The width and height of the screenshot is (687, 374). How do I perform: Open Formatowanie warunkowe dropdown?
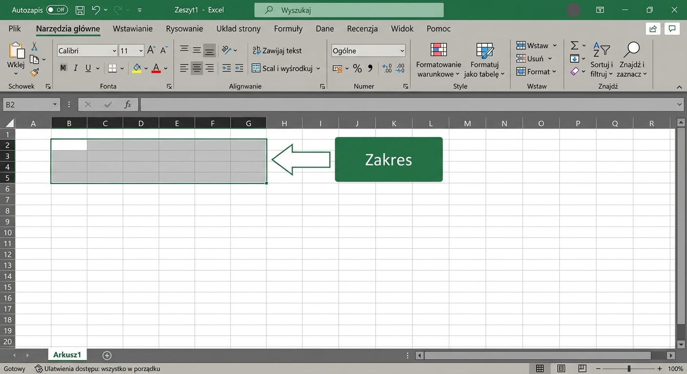coord(438,60)
